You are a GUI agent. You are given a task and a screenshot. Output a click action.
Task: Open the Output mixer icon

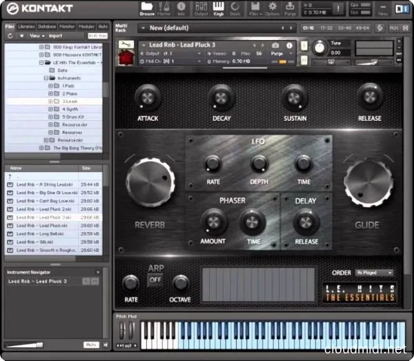pyautogui.click(x=201, y=9)
